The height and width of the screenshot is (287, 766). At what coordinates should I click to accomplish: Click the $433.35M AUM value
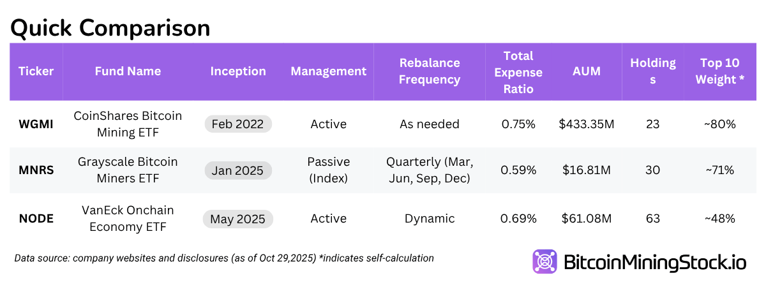(x=586, y=124)
